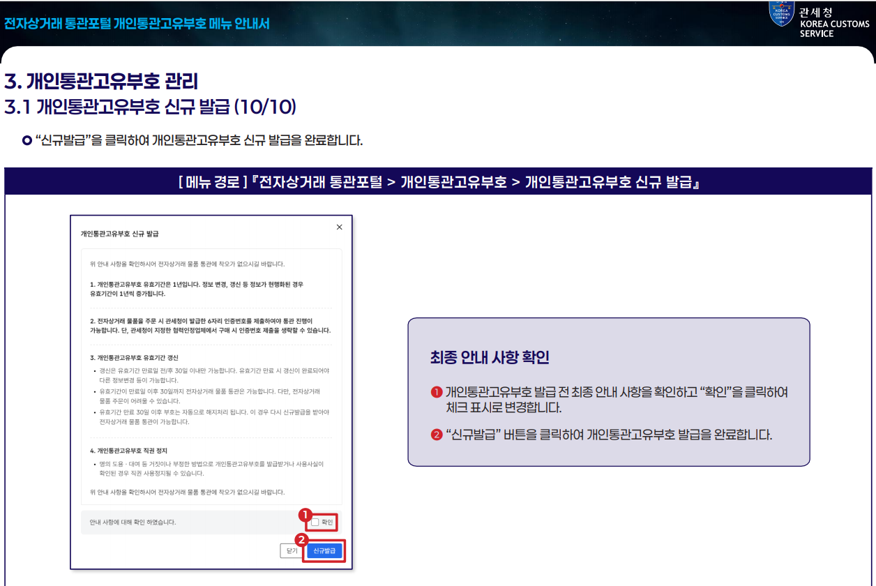Click red step marker 1 beside 확인 checkbox
This screenshot has width=876, height=586.
click(304, 513)
